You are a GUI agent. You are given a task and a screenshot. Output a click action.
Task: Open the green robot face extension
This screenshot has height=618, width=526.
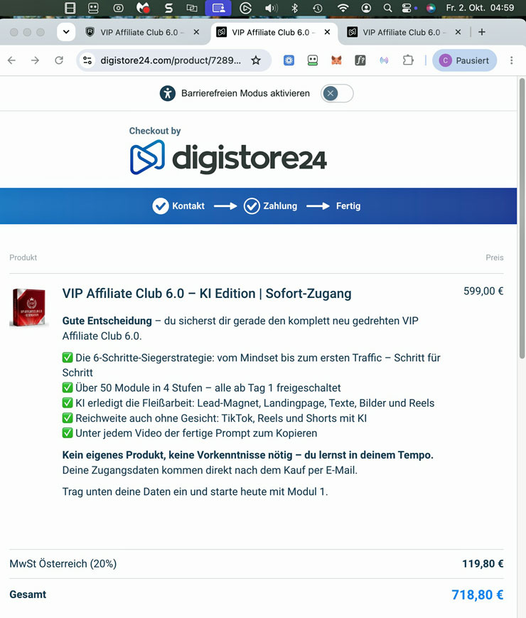[313, 60]
